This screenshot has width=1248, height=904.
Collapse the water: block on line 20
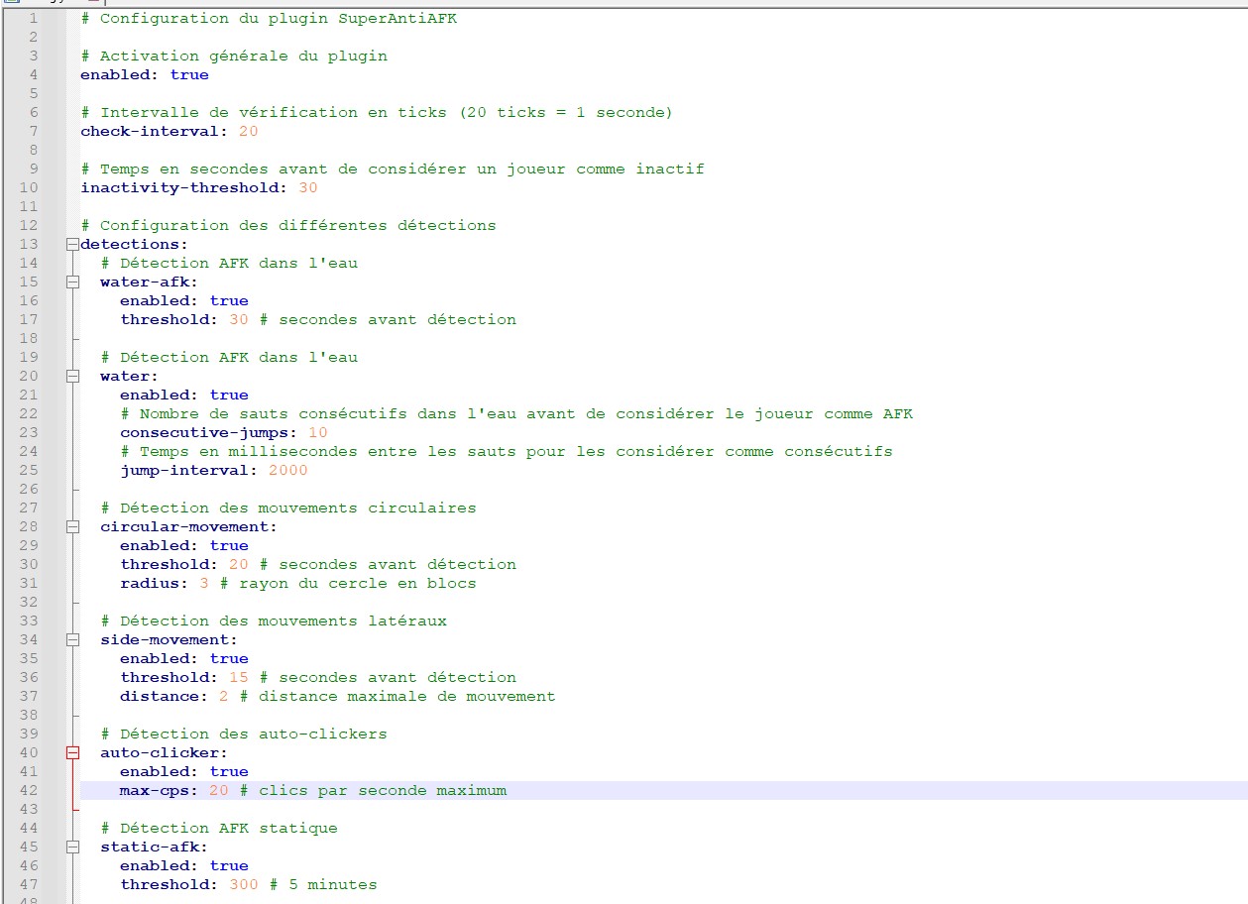(72, 376)
